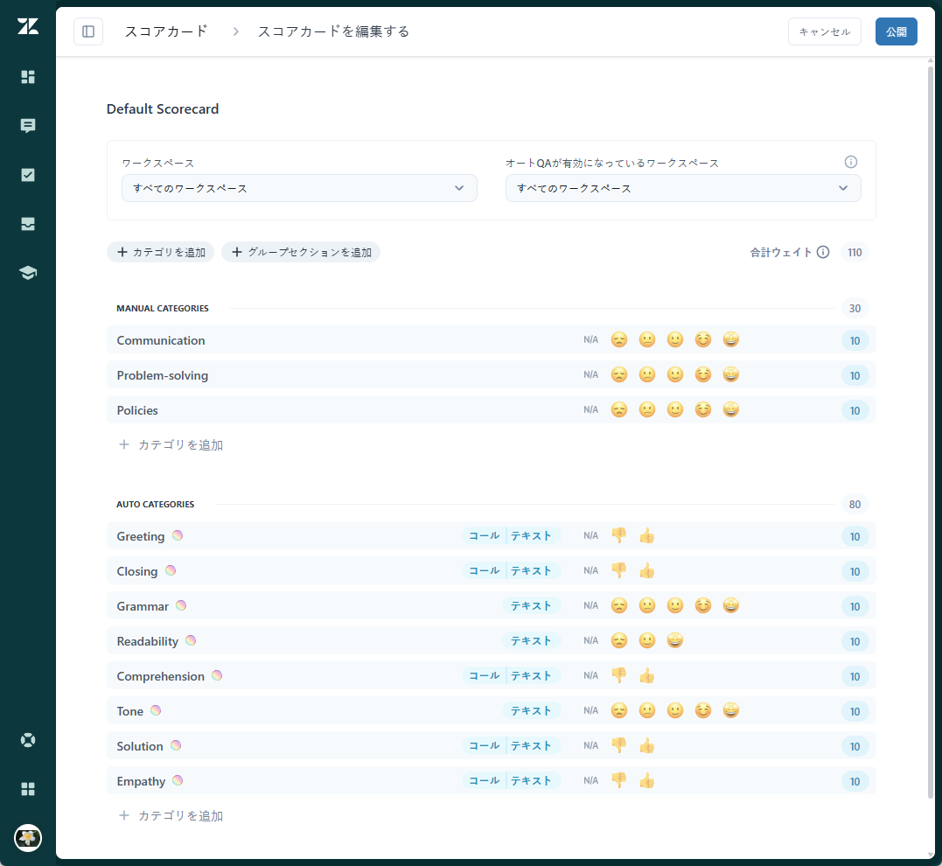
Task: Click the テキスト tag in Empathy row
Action: tap(531, 780)
